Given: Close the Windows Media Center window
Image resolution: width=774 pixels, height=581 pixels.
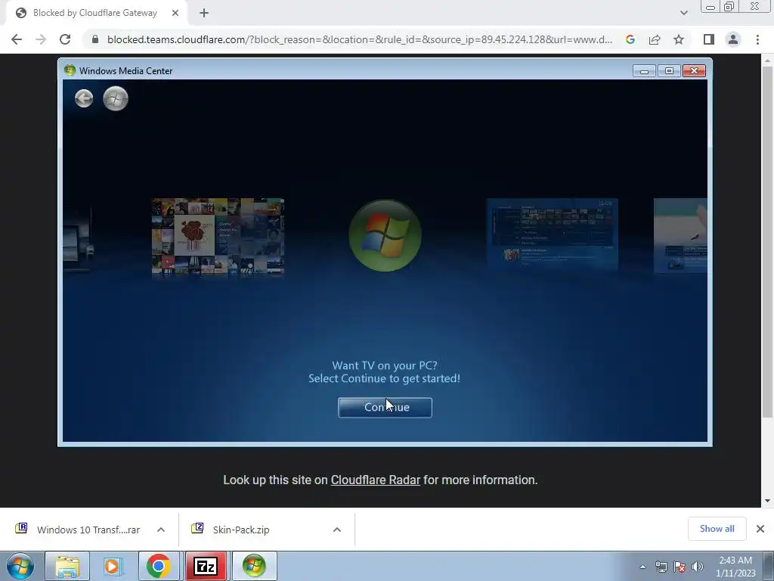Looking at the screenshot, I should [694, 71].
